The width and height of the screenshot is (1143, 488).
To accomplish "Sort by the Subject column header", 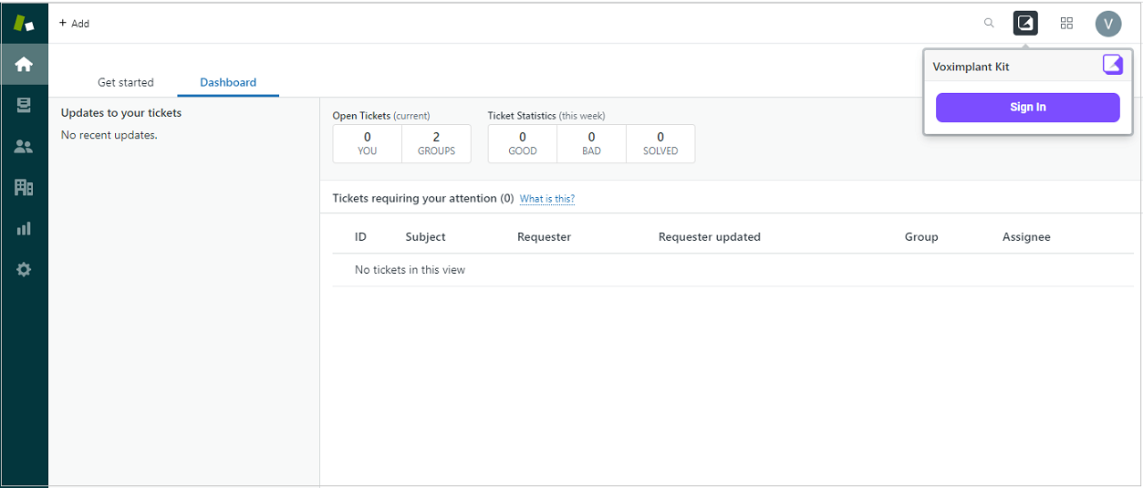I will tap(425, 236).
